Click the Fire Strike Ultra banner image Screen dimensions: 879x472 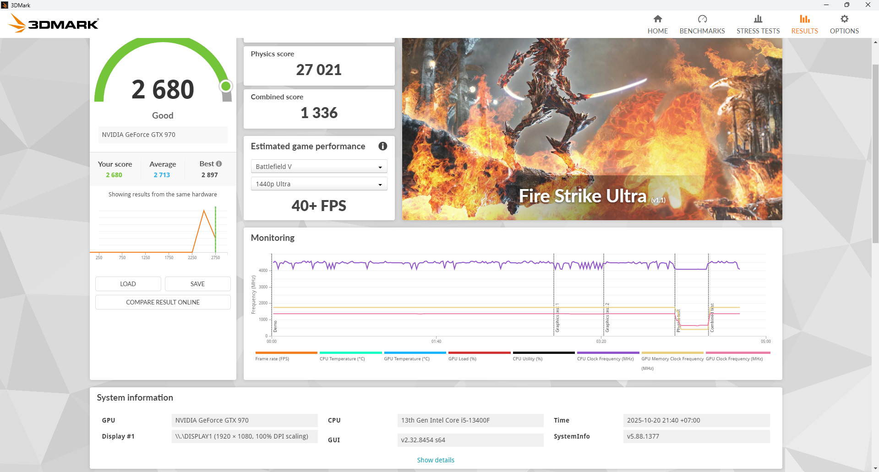tap(592, 129)
